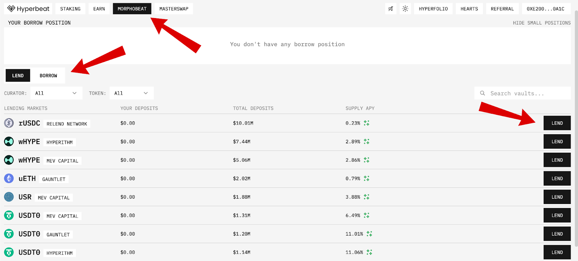Viewport: 578px width, 261px height.
Task: Click the $10.01M total deposits value
Action: pyautogui.click(x=243, y=123)
